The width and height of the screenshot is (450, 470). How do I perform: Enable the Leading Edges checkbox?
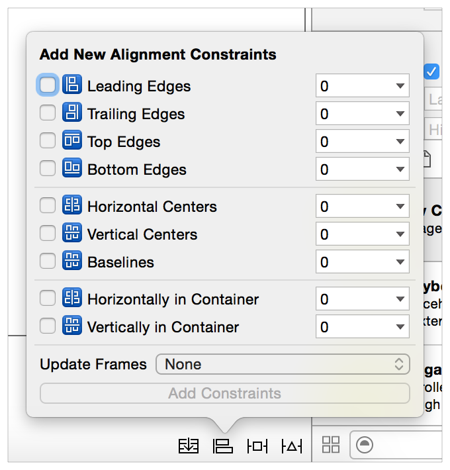48,85
